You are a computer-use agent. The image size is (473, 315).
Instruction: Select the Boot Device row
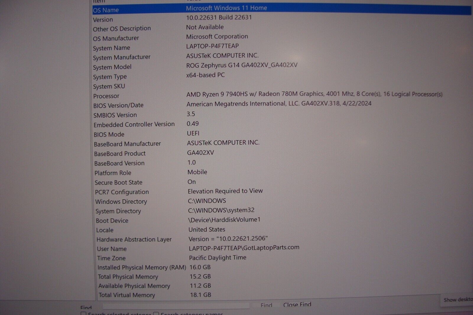tap(282, 220)
